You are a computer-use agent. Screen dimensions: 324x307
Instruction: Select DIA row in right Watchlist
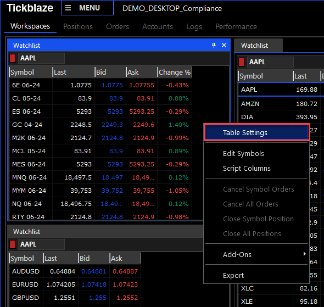[281, 117]
